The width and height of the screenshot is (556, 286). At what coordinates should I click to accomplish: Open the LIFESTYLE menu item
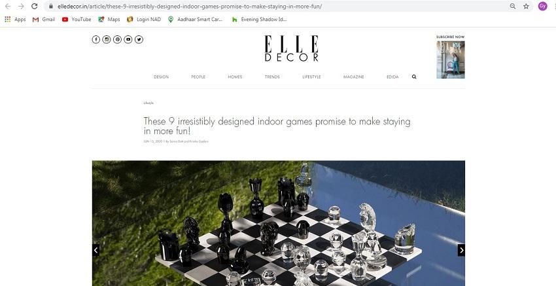[311, 77]
